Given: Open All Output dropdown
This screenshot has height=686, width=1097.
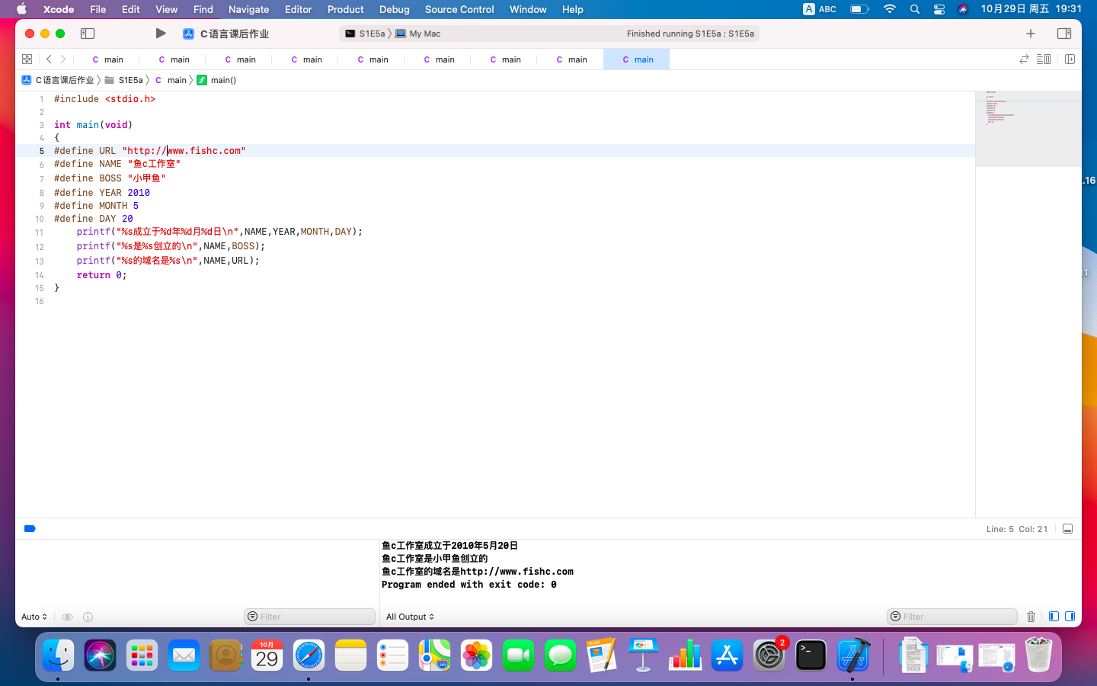Looking at the screenshot, I should tap(410, 617).
